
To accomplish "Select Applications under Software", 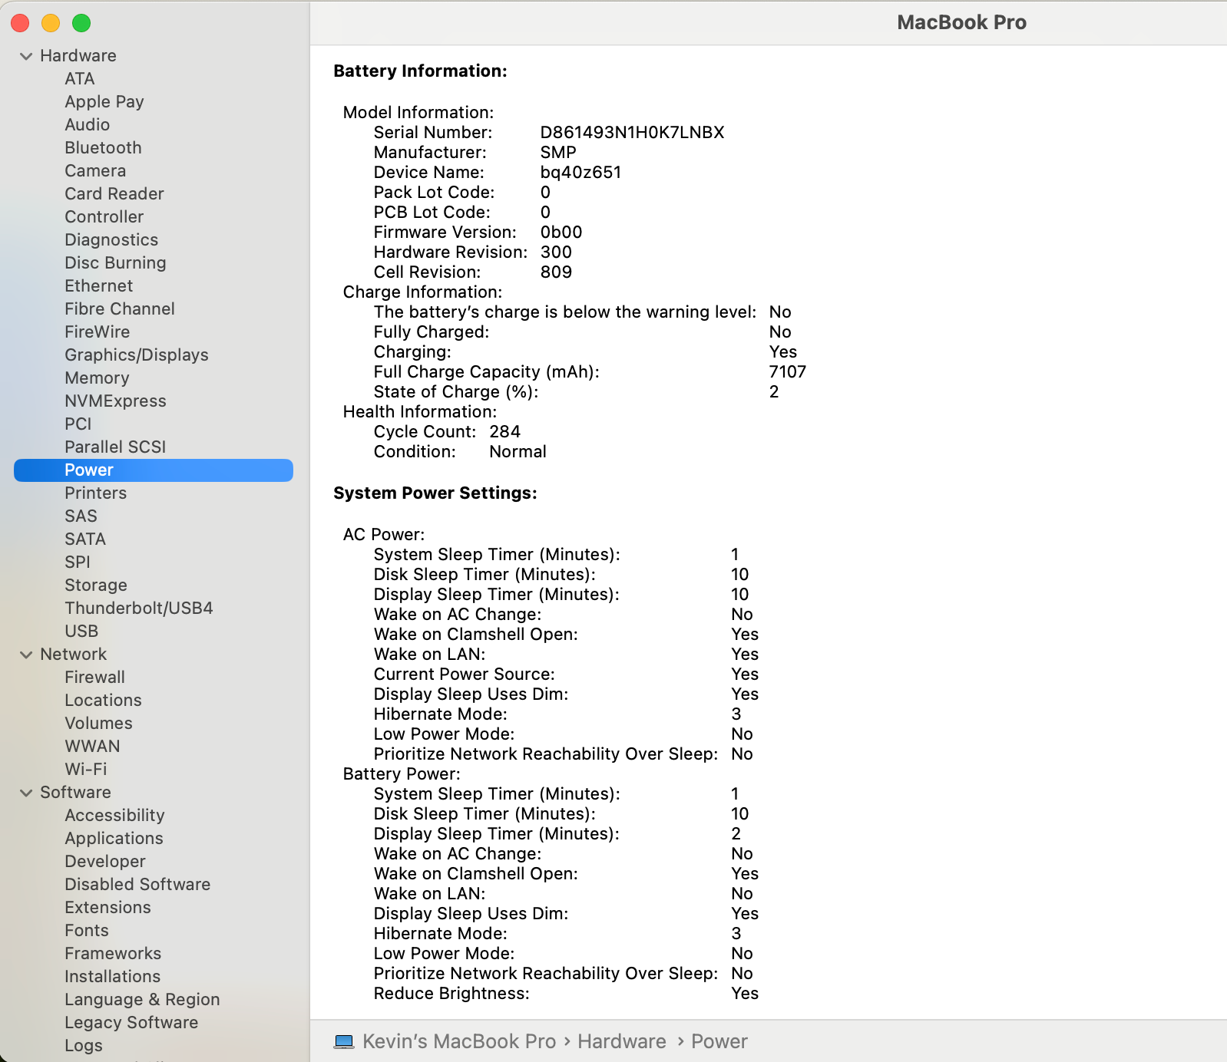I will (114, 838).
